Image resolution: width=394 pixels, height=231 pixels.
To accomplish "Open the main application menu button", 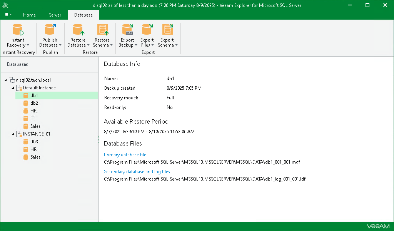I will [x=8, y=15].
